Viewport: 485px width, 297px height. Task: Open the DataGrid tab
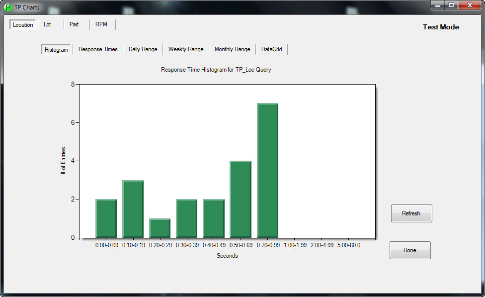coord(271,49)
